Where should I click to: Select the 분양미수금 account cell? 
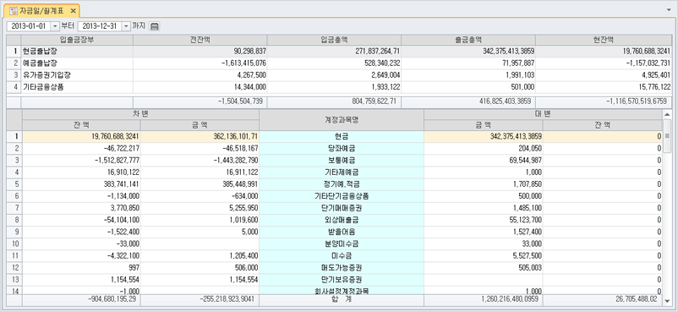pos(342,244)
